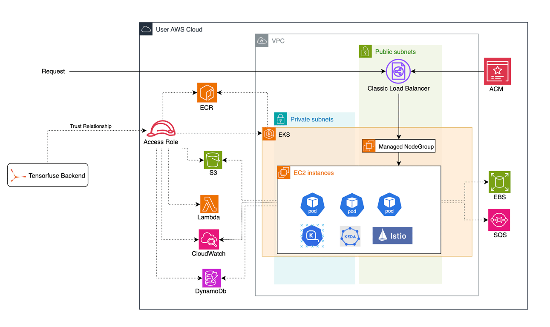The height and width of the screenshot is (327, 550).
Task: Select the "EBS" label
Action: [x=499, y=197]
